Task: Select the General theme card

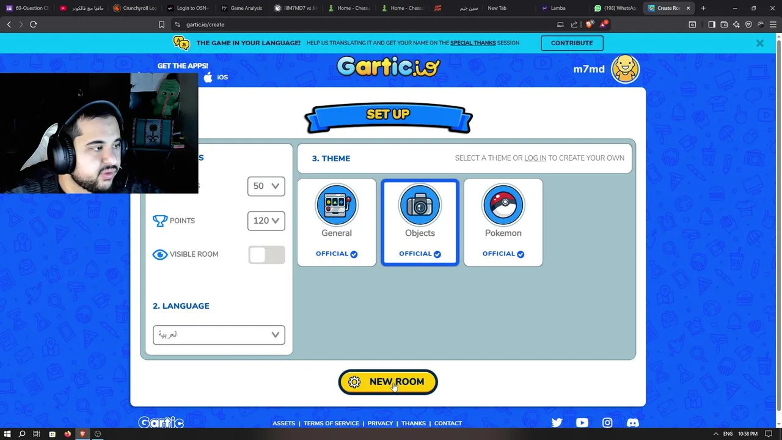Action: 337,222
